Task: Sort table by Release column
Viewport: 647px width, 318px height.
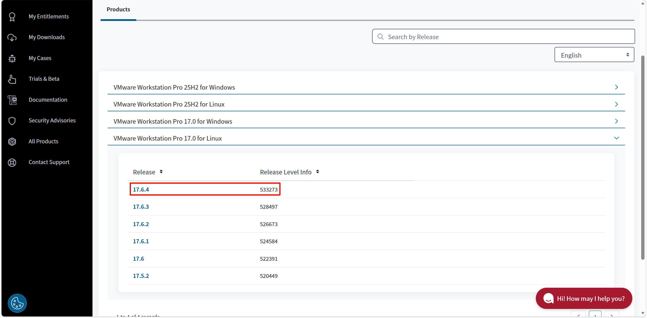Action: tap(161, 172)
